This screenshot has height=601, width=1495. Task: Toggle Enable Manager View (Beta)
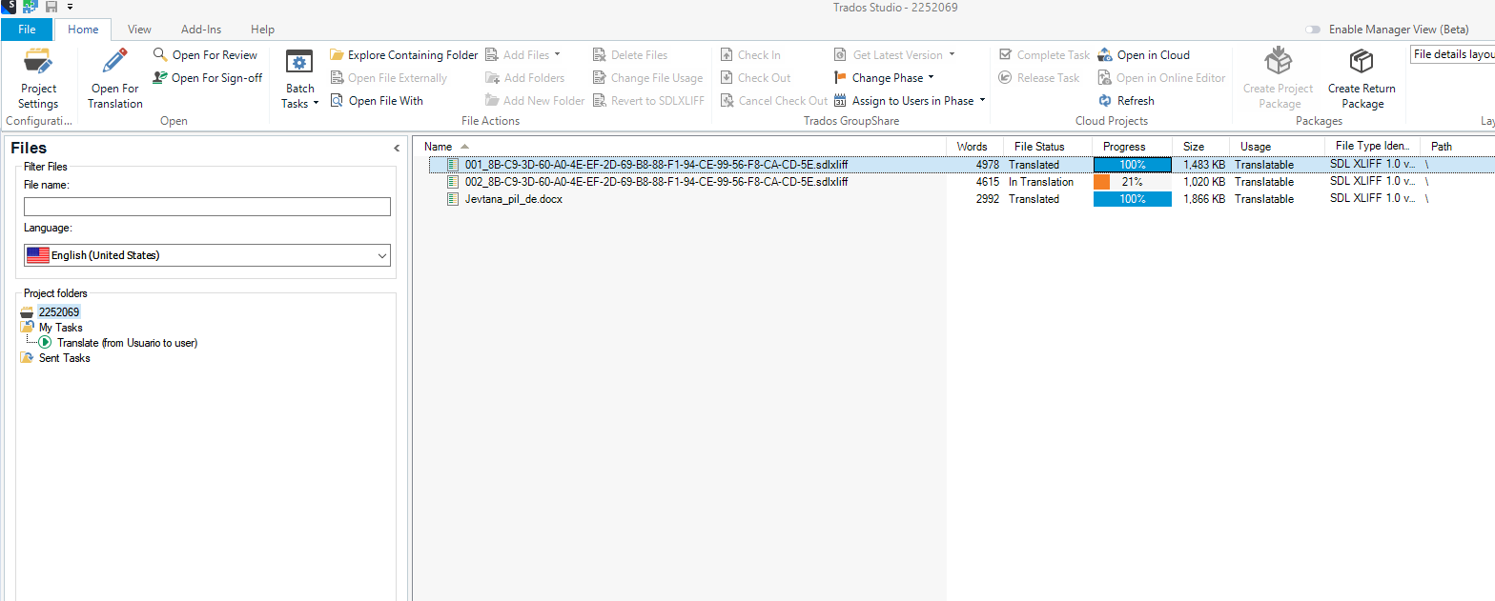1314,30
